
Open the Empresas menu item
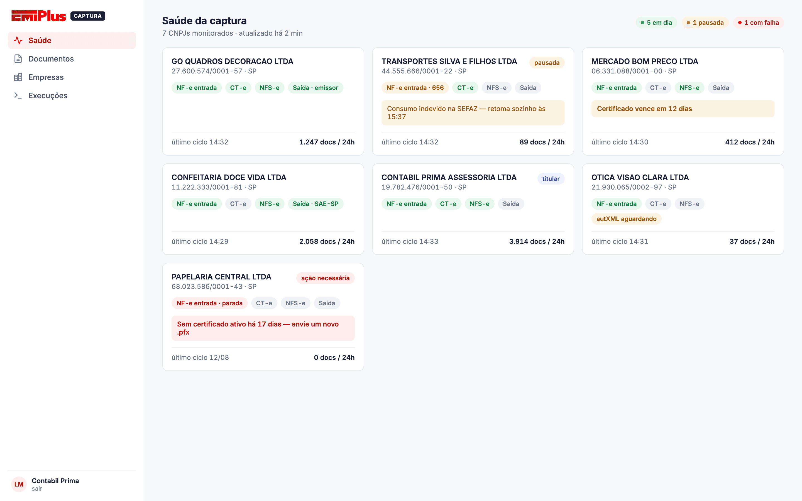[x=72, y=77]
